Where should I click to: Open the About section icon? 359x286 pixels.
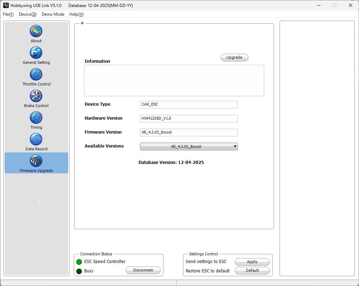coord(36,31)
